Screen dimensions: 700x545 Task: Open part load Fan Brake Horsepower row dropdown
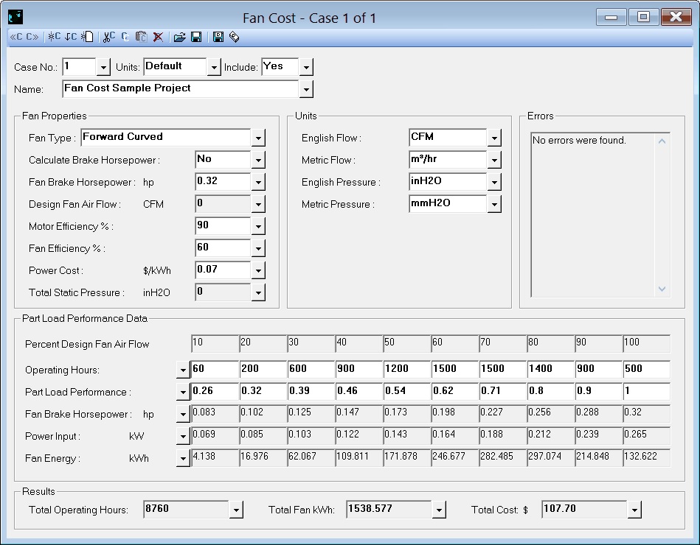point(183,414)
